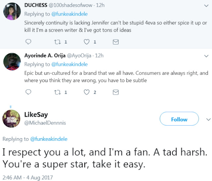Follow the LikeSay account
The height and width of the screenshot is (181, 212).
click(179, 119)
